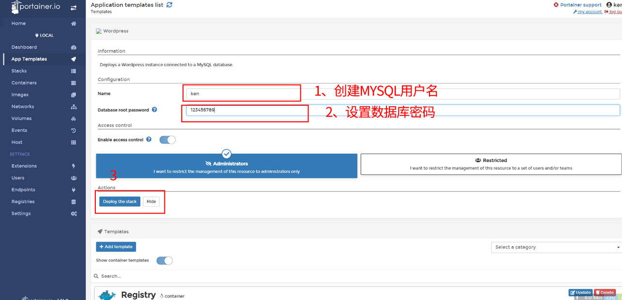Viewport: 622px width, 300px height.
Task: Click the Home house icon
Action: coord(74,24)
